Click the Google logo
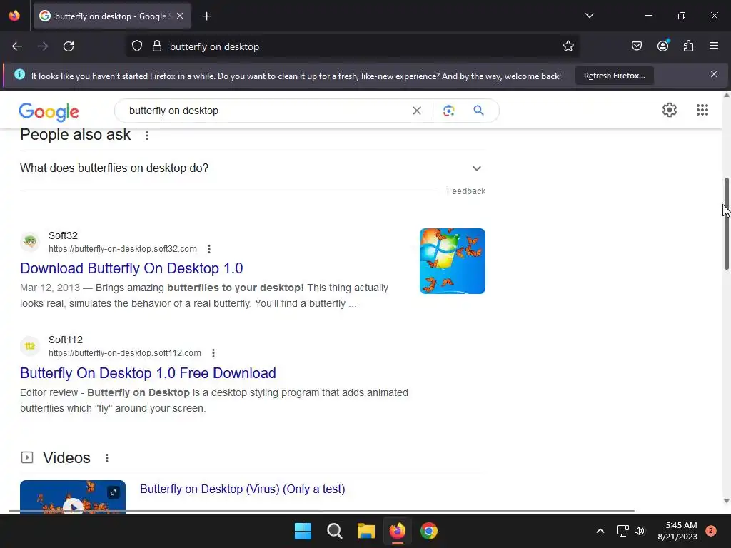The height and width of the screenshot is (548, 731). pyautogui.click(x=49, y=111)
